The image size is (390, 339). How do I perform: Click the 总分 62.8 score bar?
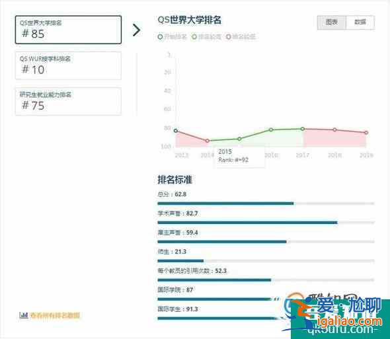point(266,204)
